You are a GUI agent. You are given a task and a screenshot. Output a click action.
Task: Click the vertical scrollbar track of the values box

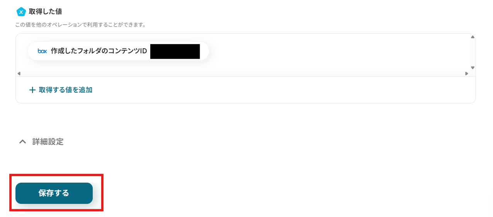coord(473,52)
